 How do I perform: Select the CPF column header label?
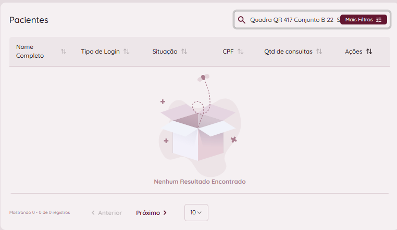point(228,52)
